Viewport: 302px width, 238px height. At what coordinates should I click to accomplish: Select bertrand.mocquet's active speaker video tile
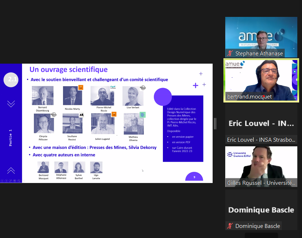point(261,80)
